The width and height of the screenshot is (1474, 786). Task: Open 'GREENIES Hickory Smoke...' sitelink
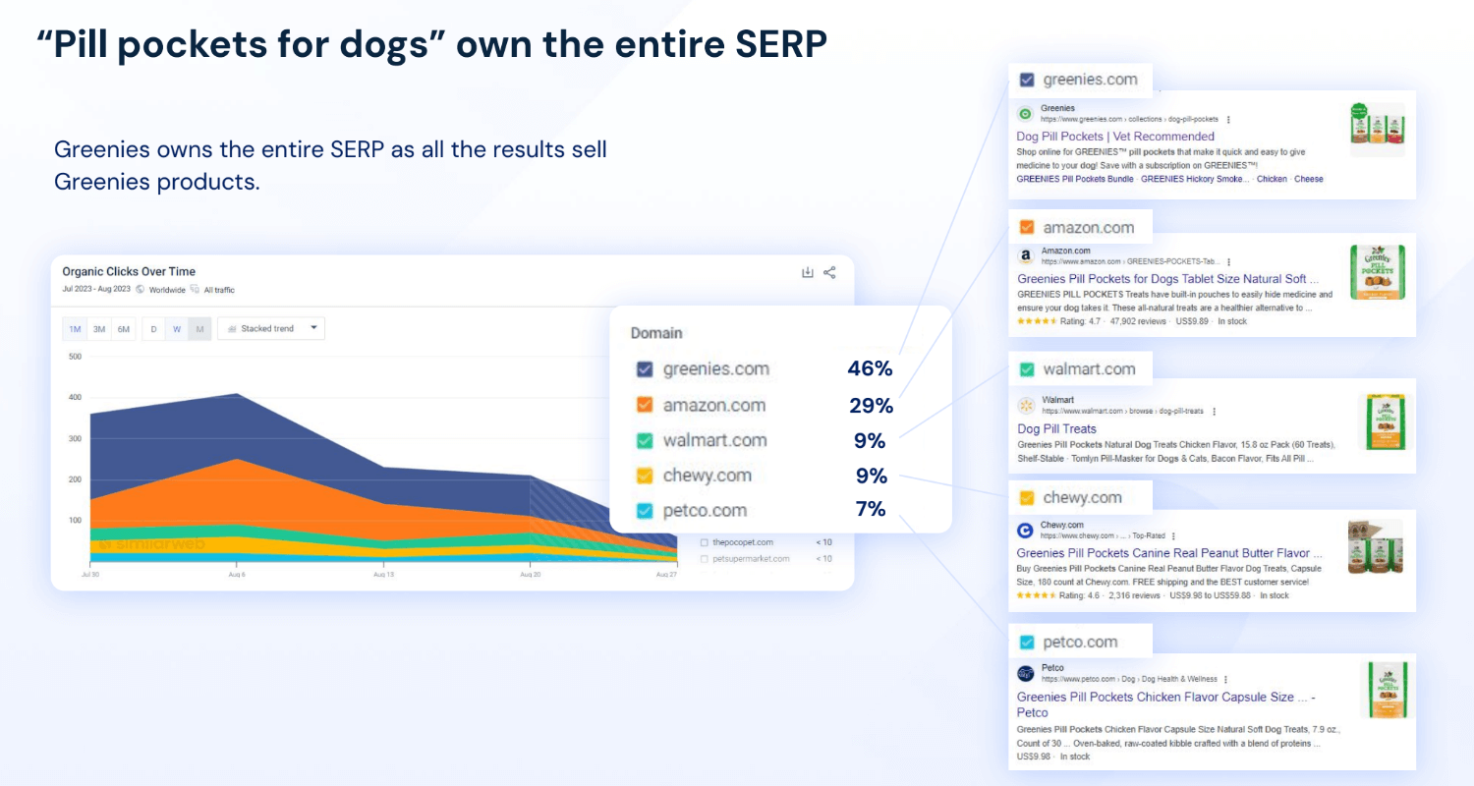pyautogui.click(x=1196, y=179)
